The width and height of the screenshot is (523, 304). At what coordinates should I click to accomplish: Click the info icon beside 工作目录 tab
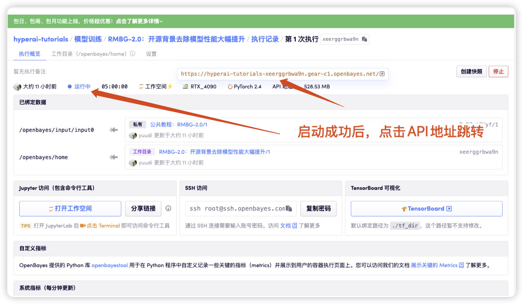pos(132,54)
